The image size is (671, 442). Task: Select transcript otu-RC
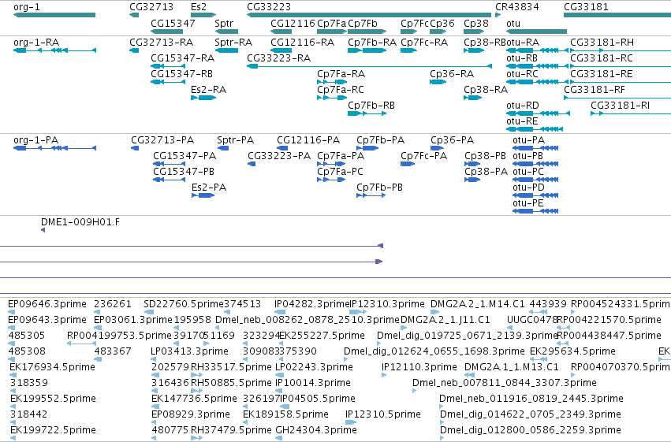click(x=538, y=82)
